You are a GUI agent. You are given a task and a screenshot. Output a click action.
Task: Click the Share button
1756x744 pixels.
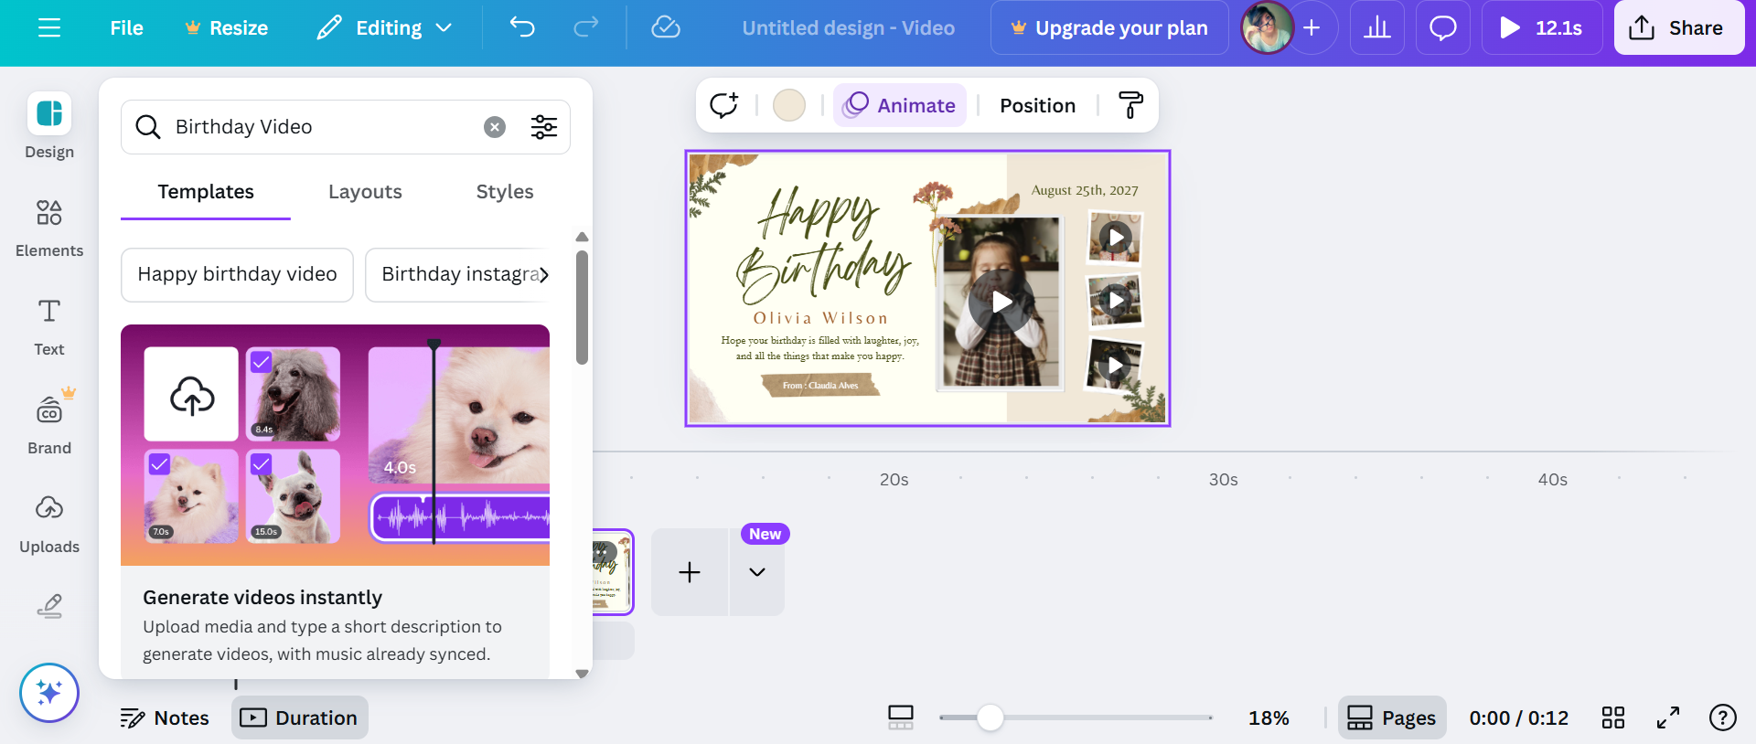[1679, 28]
